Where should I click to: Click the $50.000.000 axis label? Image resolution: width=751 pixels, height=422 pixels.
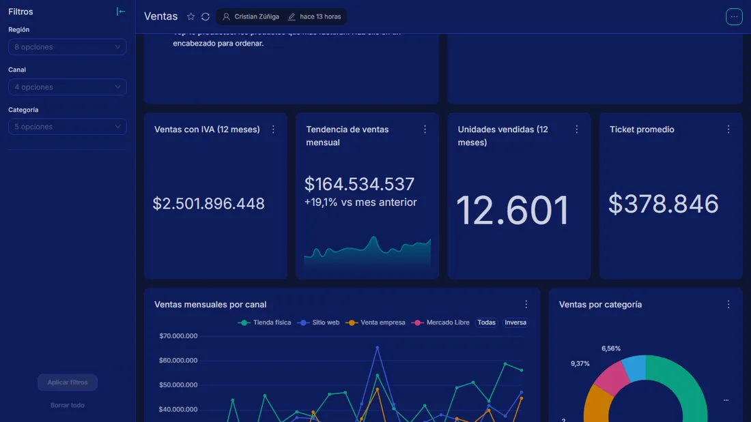click(178, 385)
